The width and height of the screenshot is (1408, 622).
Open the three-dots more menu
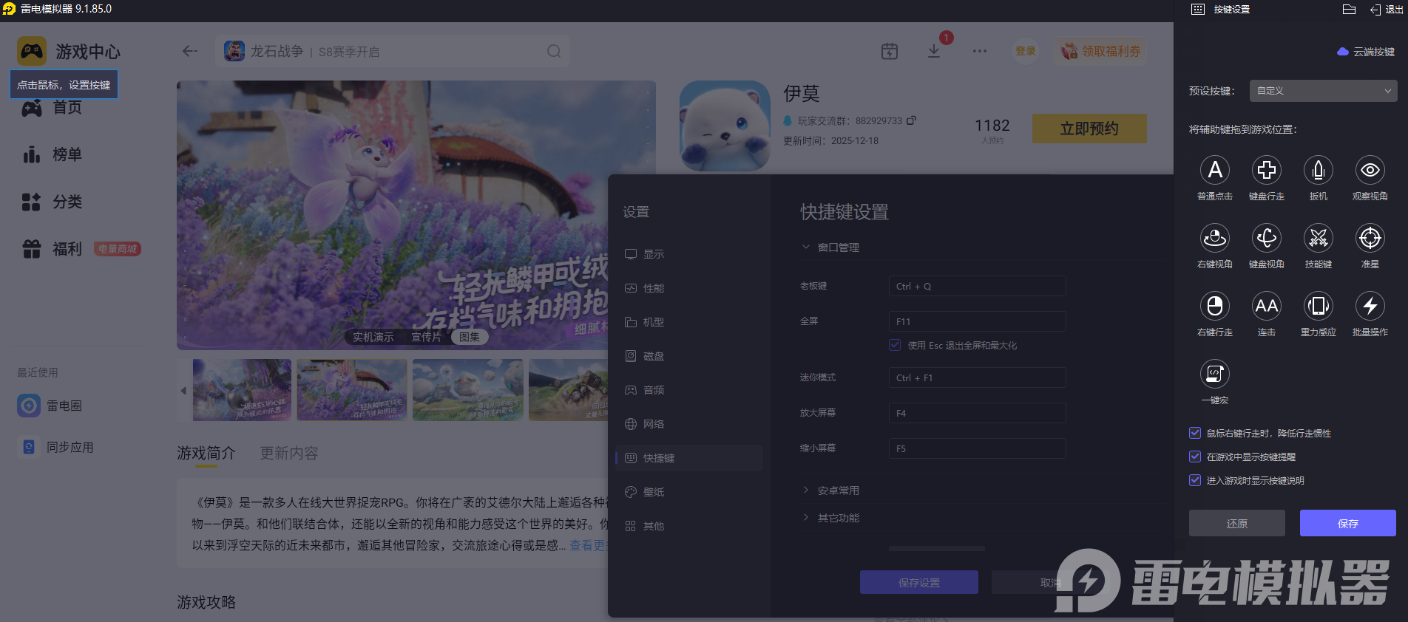[980, 51]
